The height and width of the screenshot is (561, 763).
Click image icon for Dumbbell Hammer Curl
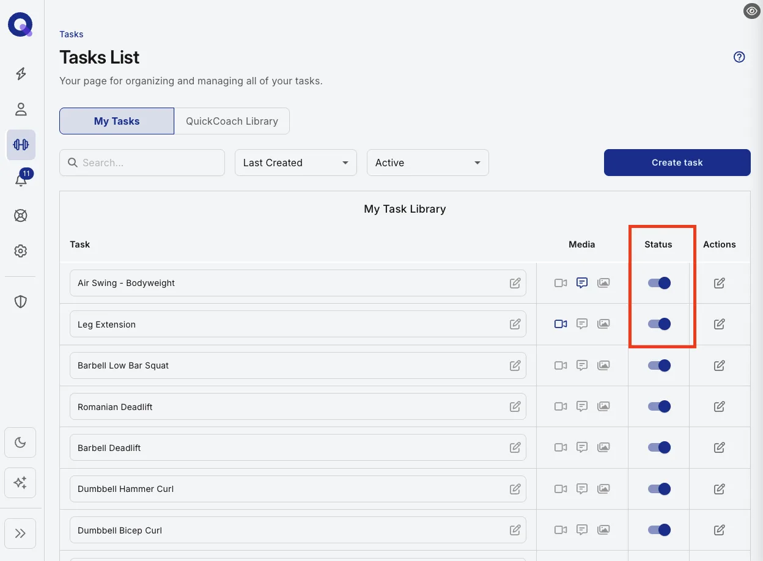[x=603, y=489]
